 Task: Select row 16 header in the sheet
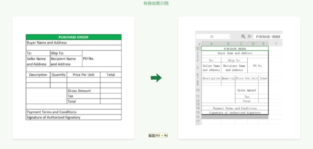[198, 117]
